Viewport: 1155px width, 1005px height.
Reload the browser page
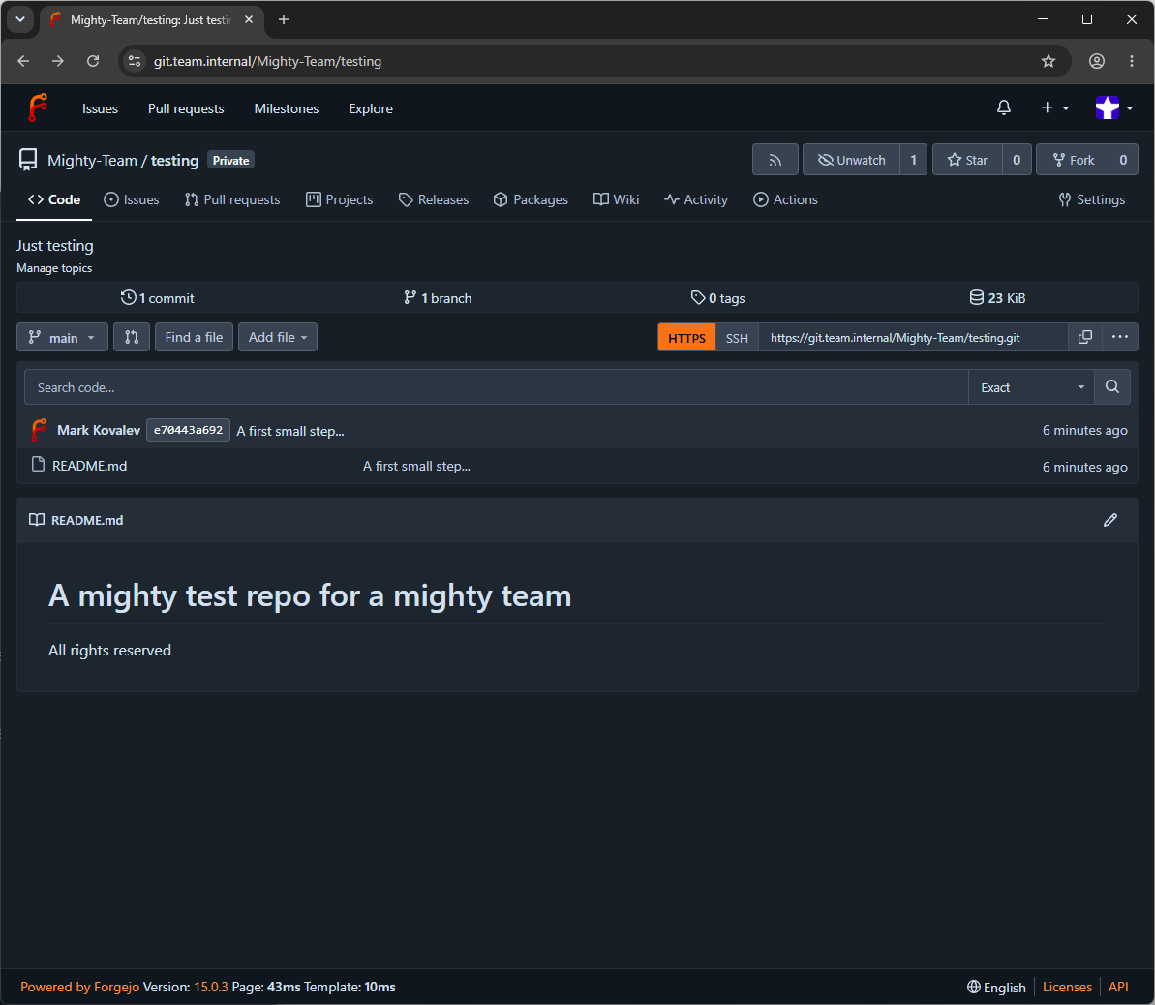click(93, 61)
